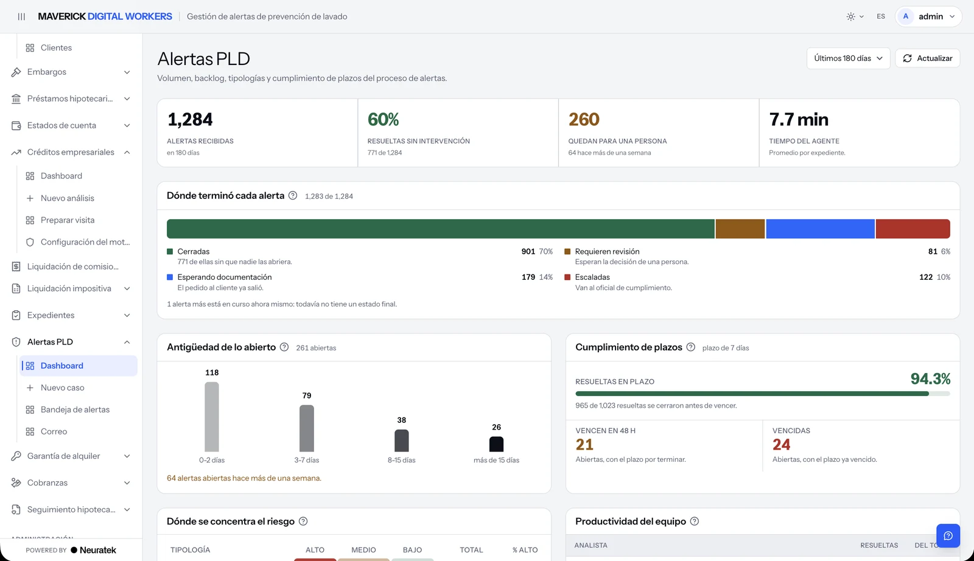The height and width of the screenshot is (561, 974).
Task: Go to Clientes menu item
Action: (79, 47)
